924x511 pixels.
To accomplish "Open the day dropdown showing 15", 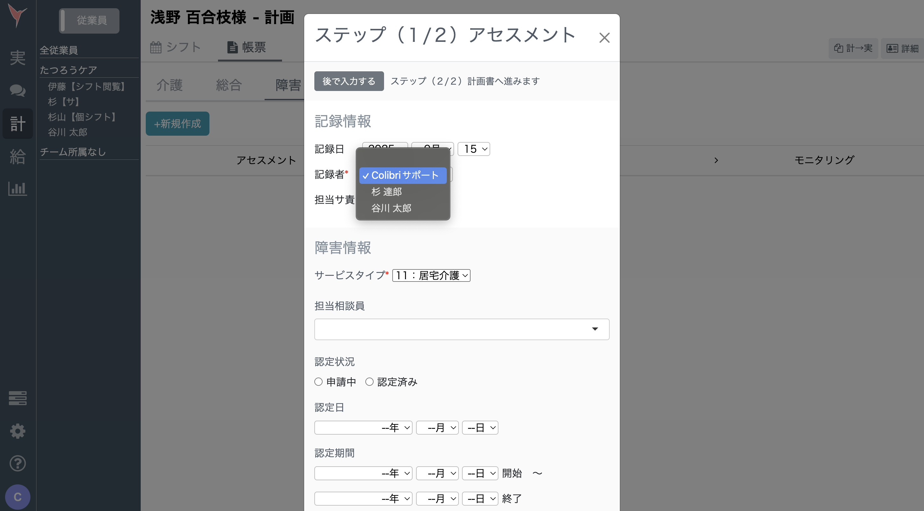I will pos(474,149).
